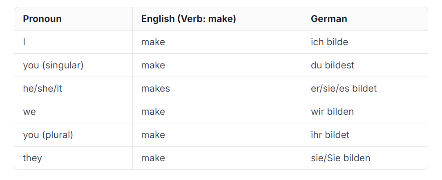Click 'make' in the 'we' row
This screenshot has height=180, width=442.
pos(153,112)
